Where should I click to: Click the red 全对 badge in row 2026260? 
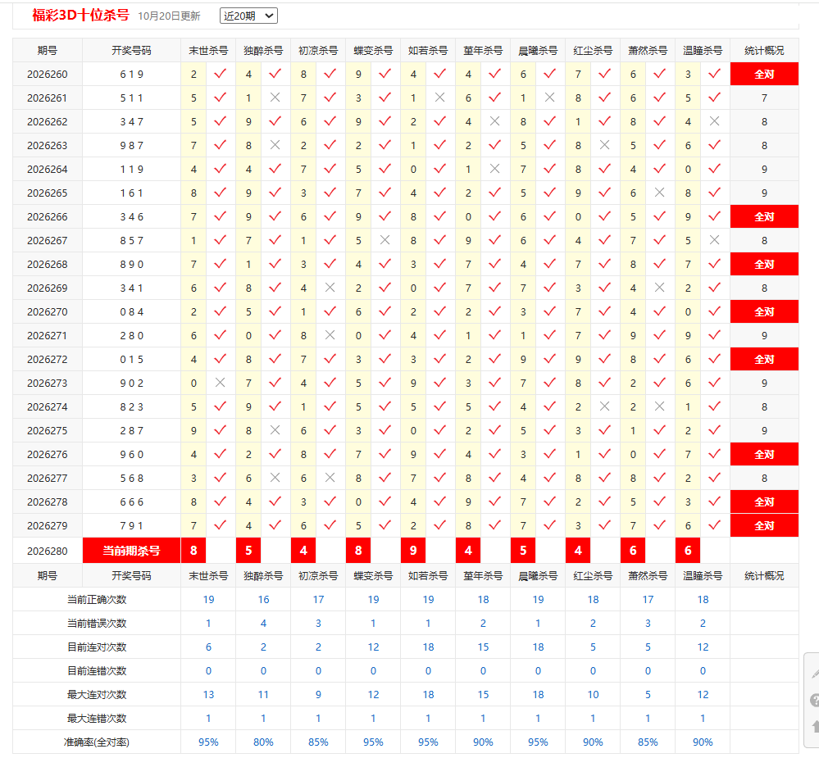[764, 74]
